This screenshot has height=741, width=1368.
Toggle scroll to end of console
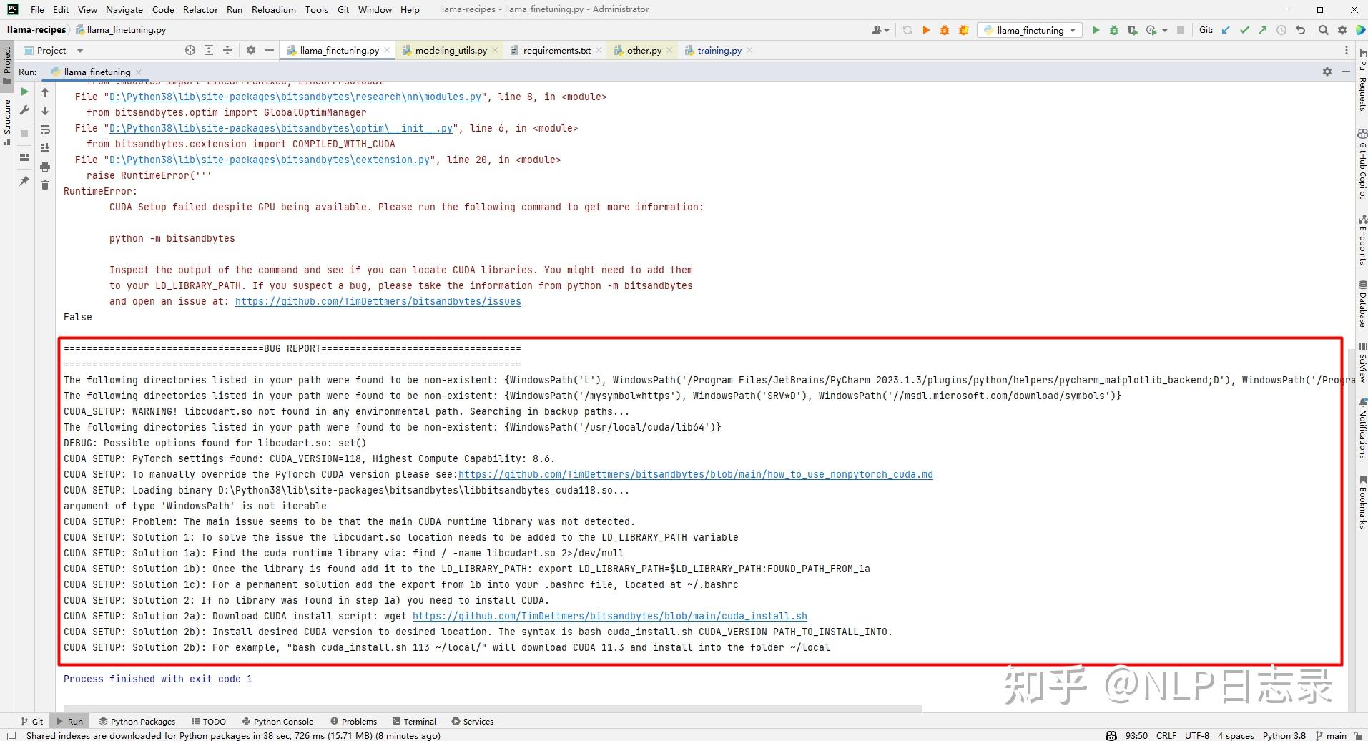tap(45, 148)
